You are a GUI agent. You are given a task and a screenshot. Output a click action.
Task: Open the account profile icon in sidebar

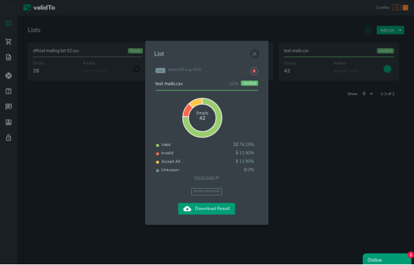[x=8, y=123]
